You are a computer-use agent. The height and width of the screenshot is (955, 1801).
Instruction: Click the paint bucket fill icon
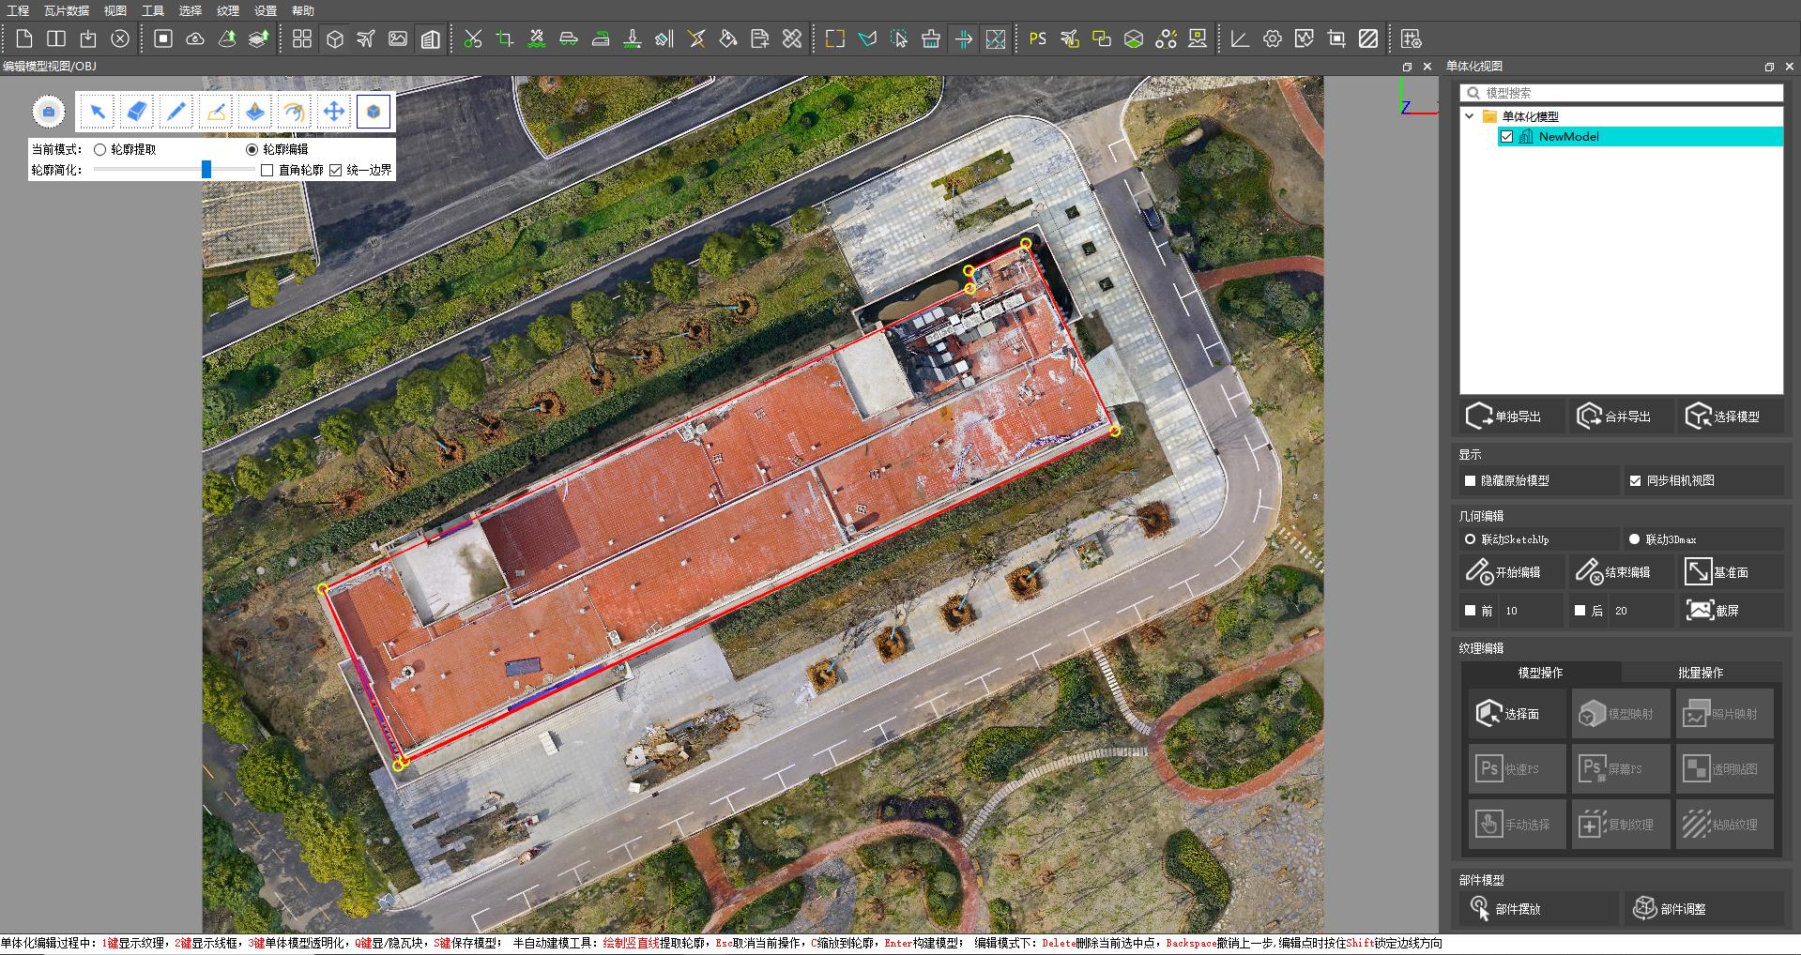728,38
